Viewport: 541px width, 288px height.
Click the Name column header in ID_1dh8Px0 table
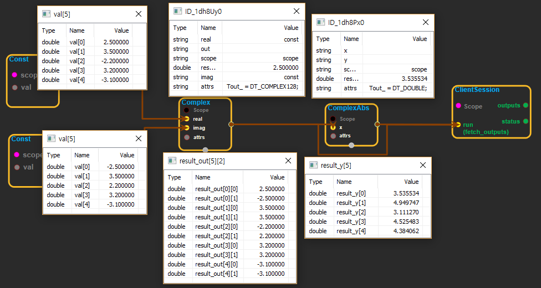click(351, 39)
